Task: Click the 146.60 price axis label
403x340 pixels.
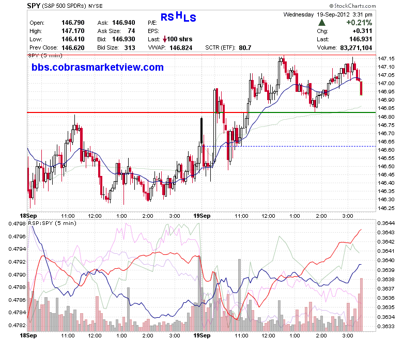Action: click(386, 150)
